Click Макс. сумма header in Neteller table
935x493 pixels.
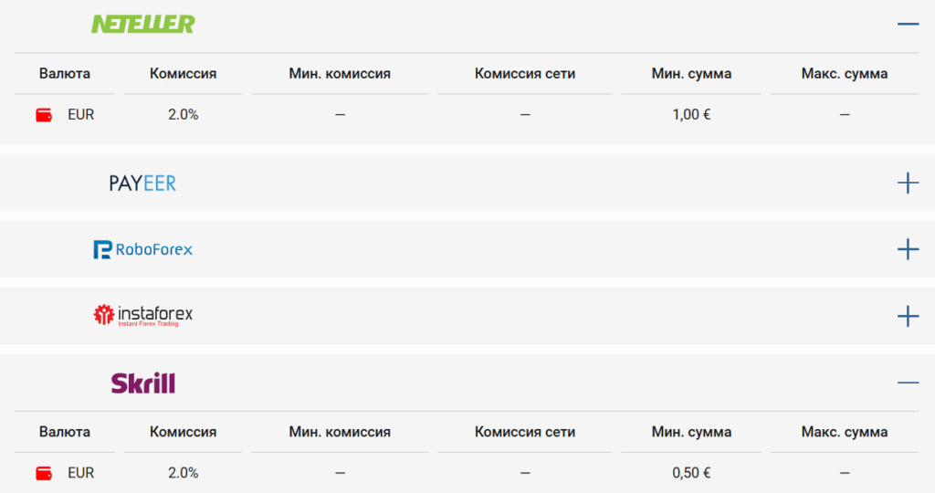pos(845,73)
